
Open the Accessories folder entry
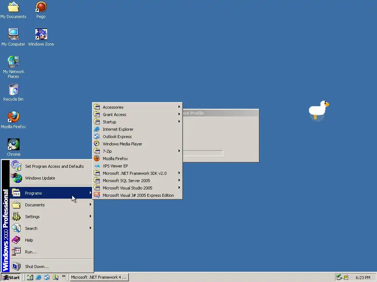(x=137, y=107)
